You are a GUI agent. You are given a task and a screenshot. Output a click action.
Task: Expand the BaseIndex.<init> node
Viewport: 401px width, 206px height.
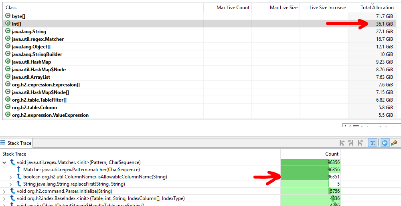pyautogui.click(x=4, y=198)
